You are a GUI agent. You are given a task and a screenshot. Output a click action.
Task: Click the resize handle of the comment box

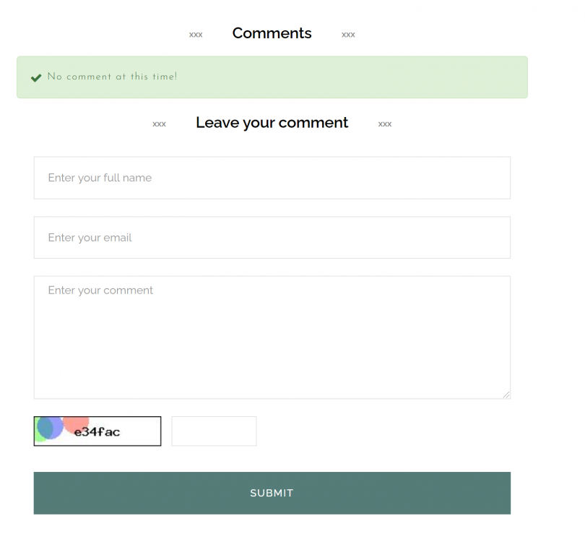pos(506,395)
